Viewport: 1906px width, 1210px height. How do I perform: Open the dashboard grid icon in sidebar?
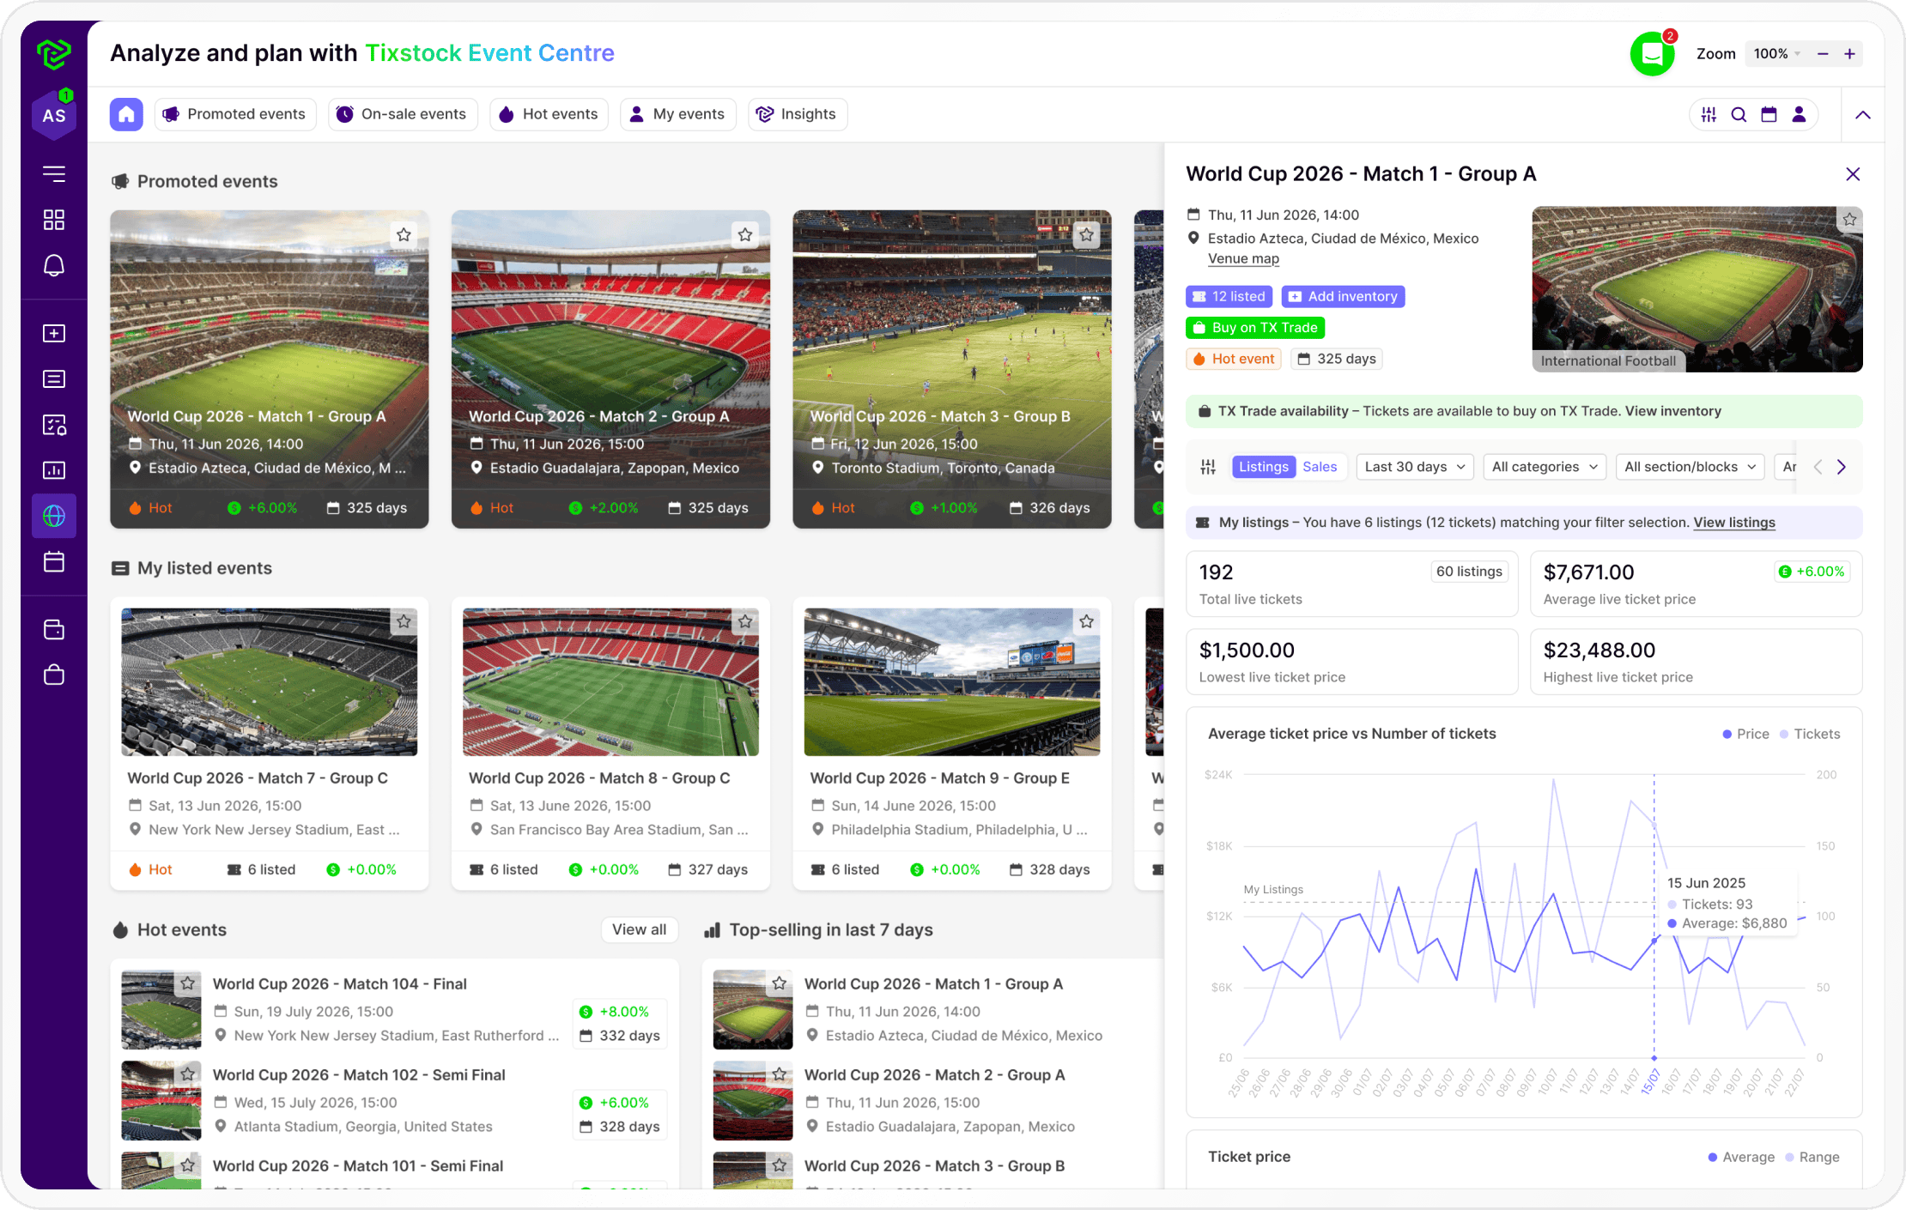54,220
